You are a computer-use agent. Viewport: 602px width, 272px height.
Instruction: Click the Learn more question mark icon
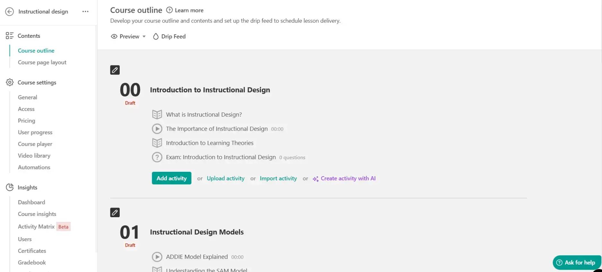169,10
